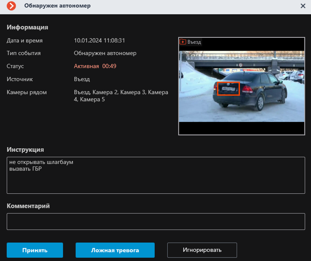Click the 'Статус' label
The image size is (311, 261).
click(15, 66)
